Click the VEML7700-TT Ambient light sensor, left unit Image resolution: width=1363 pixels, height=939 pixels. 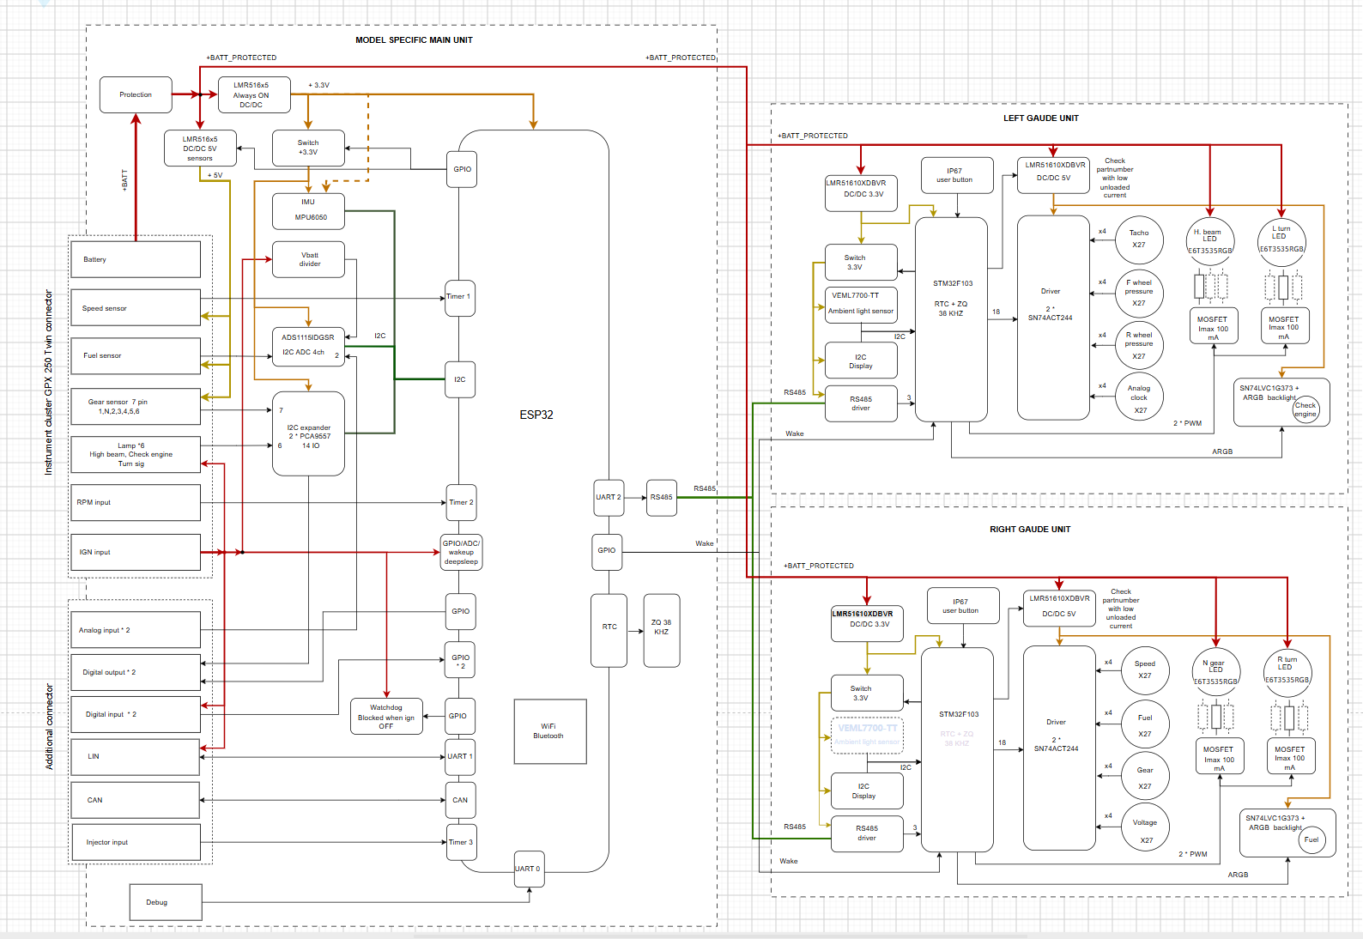pos(861,306)
